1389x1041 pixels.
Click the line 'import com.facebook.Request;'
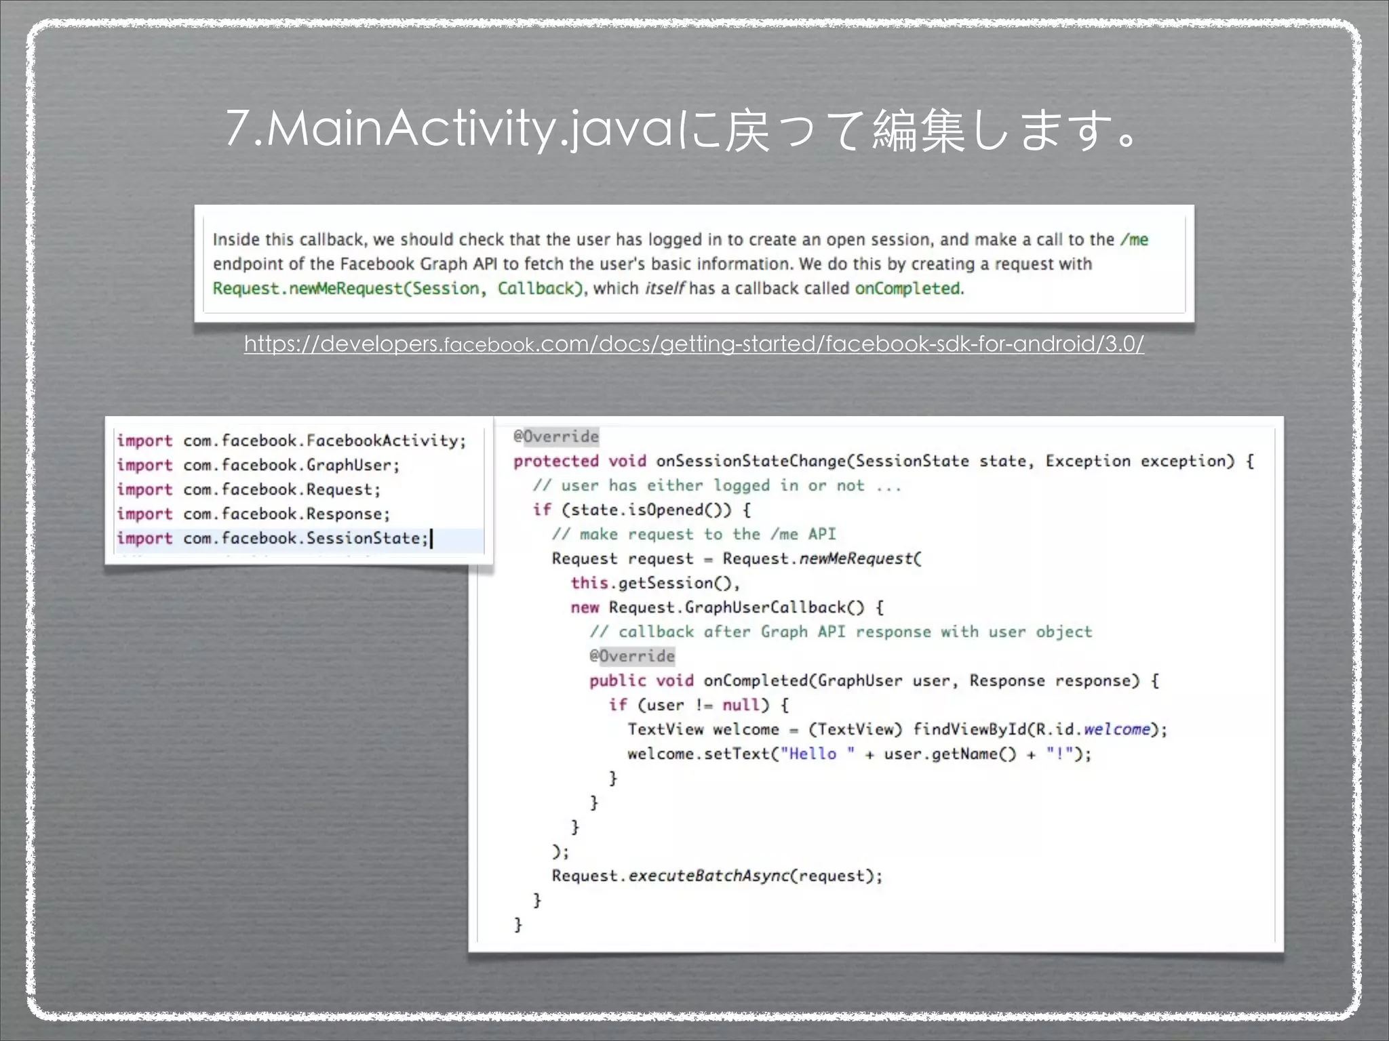pos(249,489)
